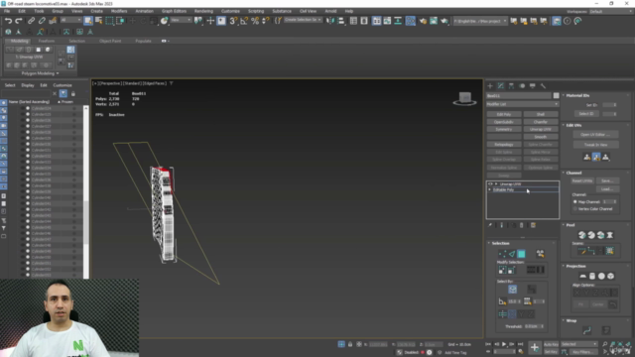Click the Pin Stack icon

point(490,225)
